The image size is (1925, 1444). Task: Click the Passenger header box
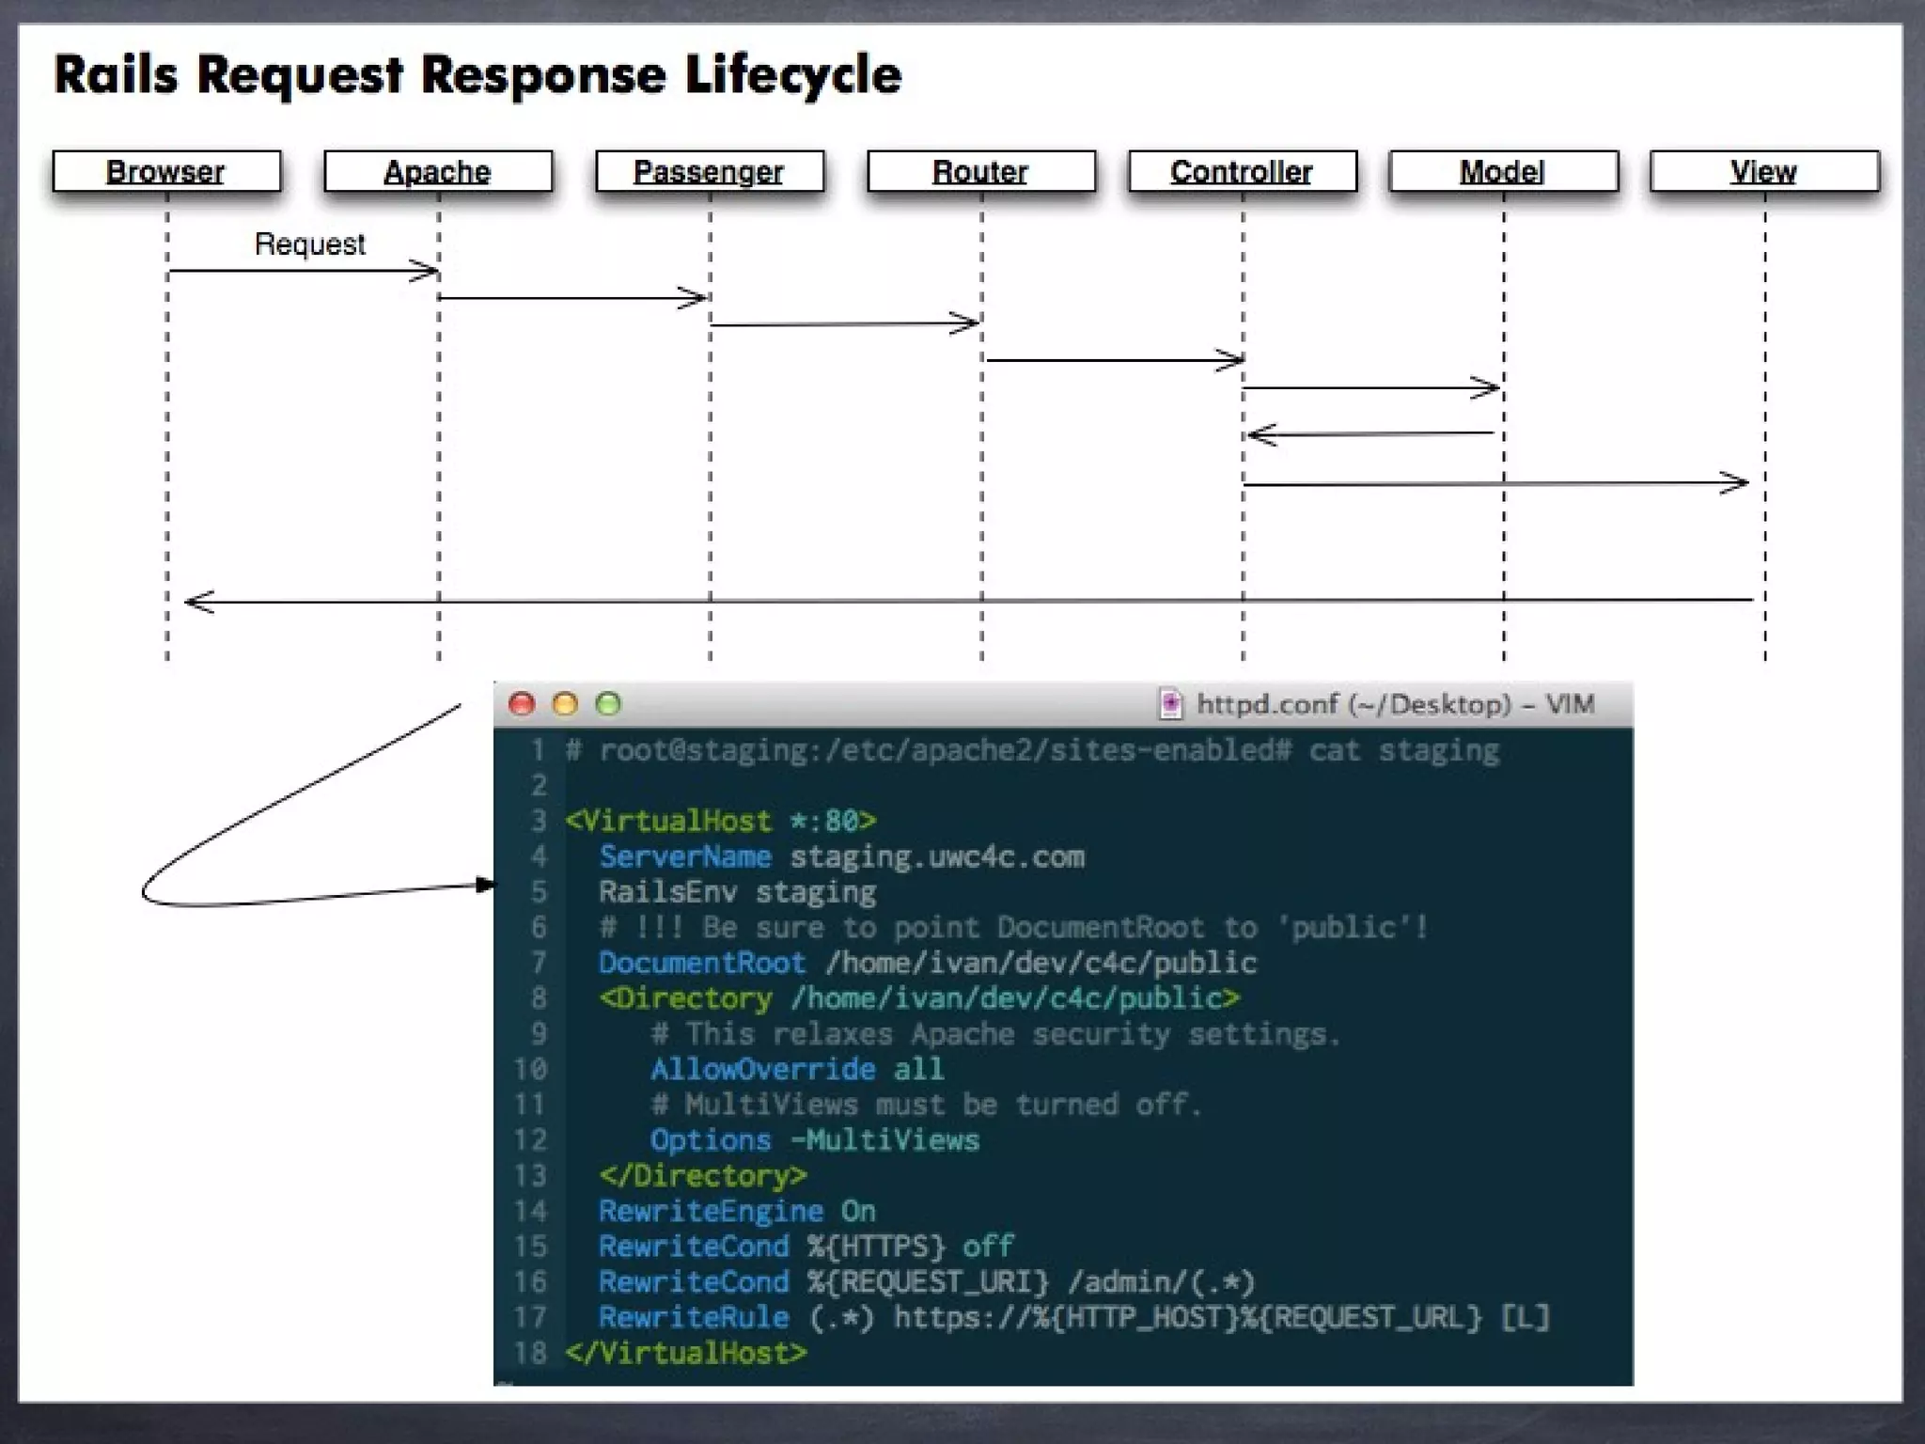[710, 171]
